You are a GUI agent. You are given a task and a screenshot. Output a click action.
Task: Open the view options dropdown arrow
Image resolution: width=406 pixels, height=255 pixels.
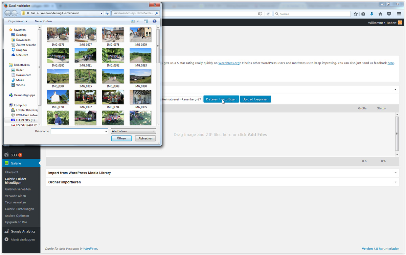pos(138,21)
